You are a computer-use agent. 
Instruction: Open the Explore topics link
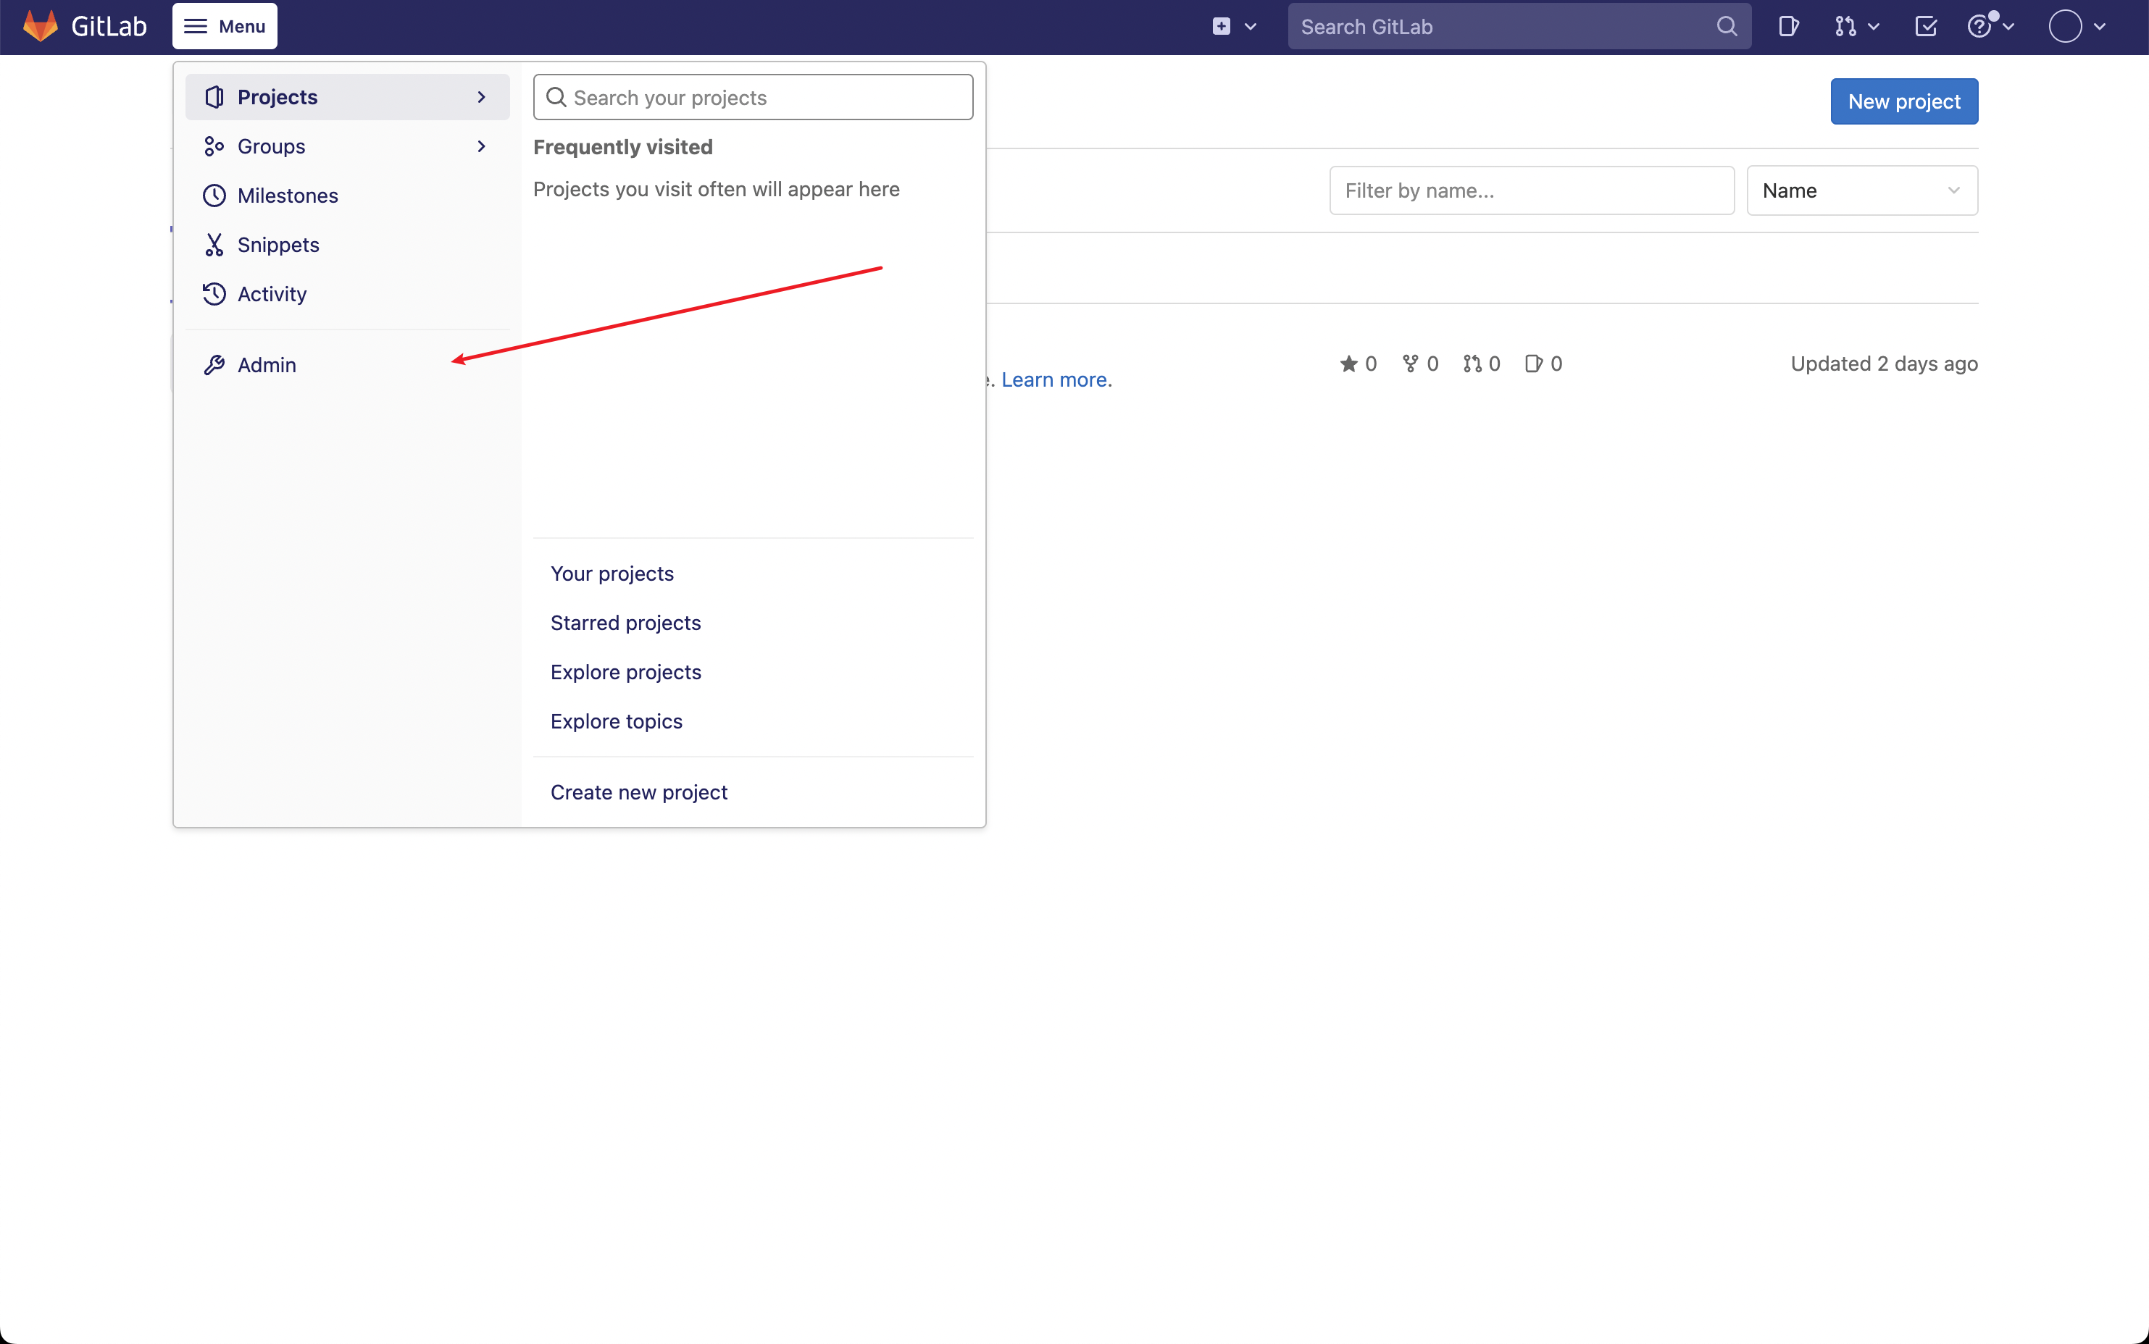point(616,721)
